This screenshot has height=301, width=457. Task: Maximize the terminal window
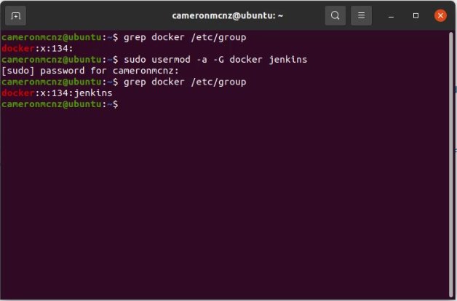(x=416, y=15)
